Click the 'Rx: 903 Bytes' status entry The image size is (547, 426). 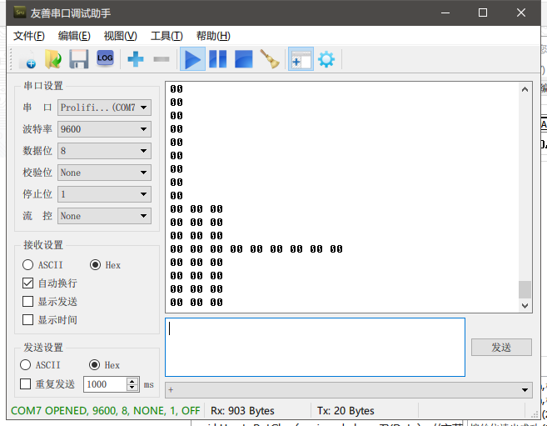(x=242, y=411)
